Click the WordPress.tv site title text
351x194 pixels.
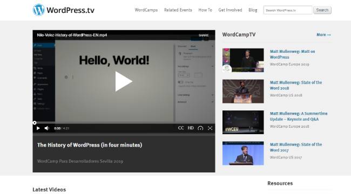coord(70,10)
